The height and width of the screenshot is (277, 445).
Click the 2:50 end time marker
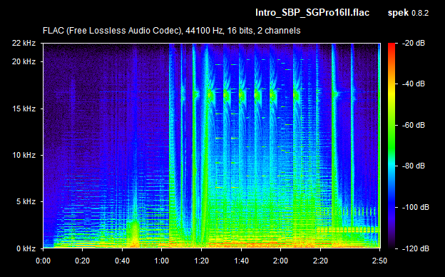tap(379, 261)
